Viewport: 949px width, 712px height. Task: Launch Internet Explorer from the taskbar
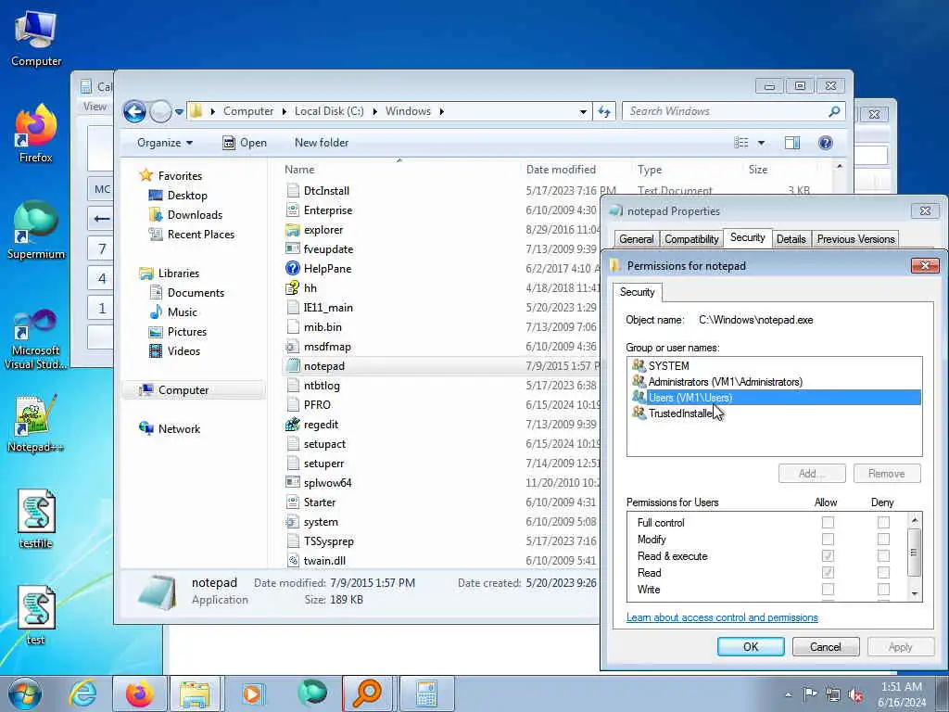pos(82,693)
